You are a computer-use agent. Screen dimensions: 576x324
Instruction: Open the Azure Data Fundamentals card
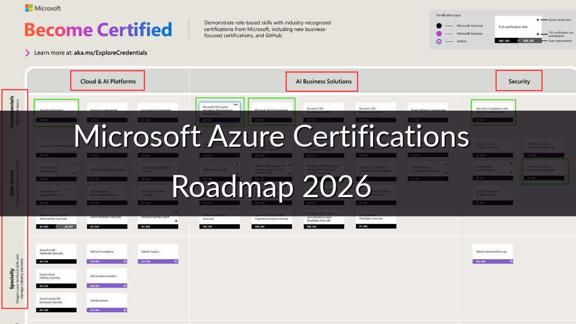158,112
